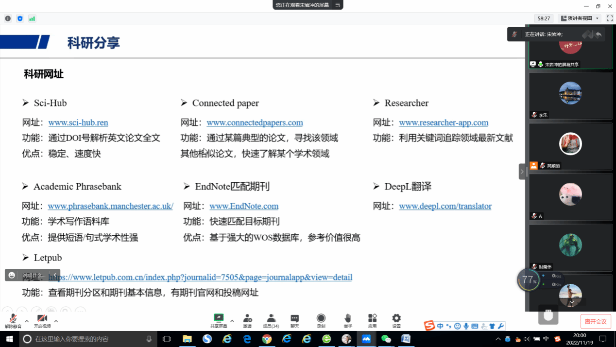Open the 聊天 chat panel
This screenshot has width=616, height=347.
pos(295,320)
